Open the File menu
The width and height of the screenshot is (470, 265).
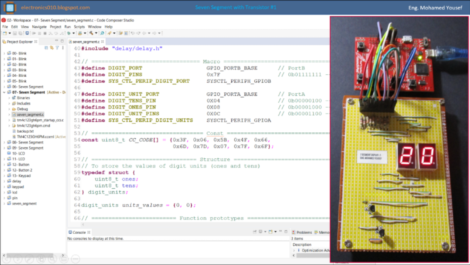click(x=5, y=27)
